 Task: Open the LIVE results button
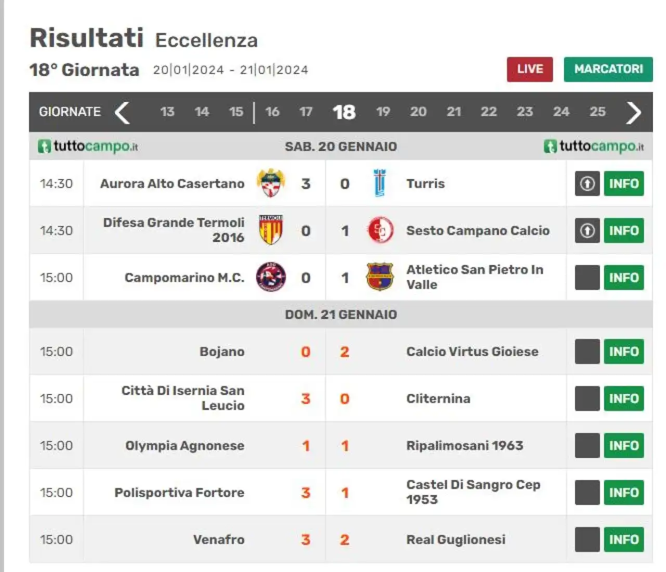pyautogui.click(x=530, y=69)
